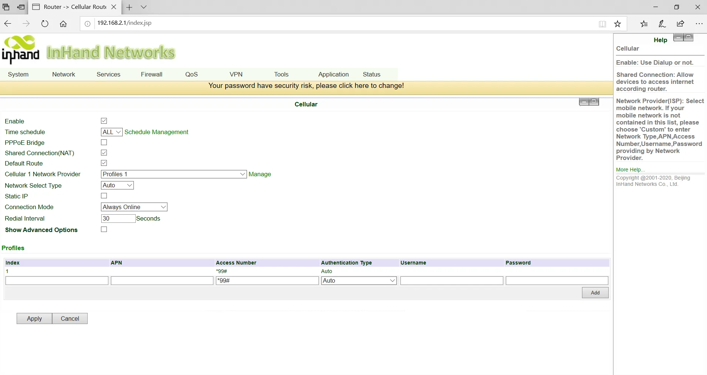Open the Firewall menu
The width and height of the screenshot is (707, 375).
pos(152,74)
